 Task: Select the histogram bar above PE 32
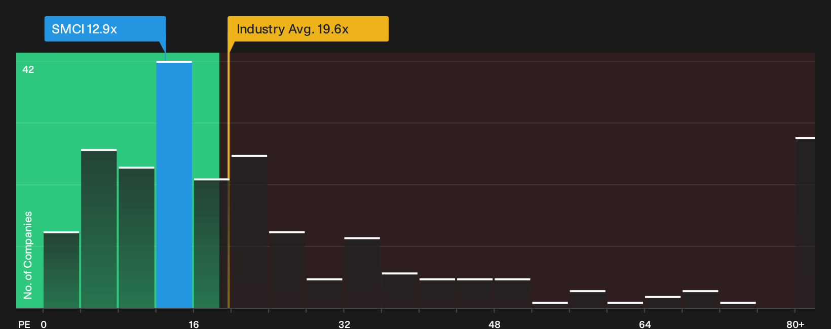coord(362,272)
